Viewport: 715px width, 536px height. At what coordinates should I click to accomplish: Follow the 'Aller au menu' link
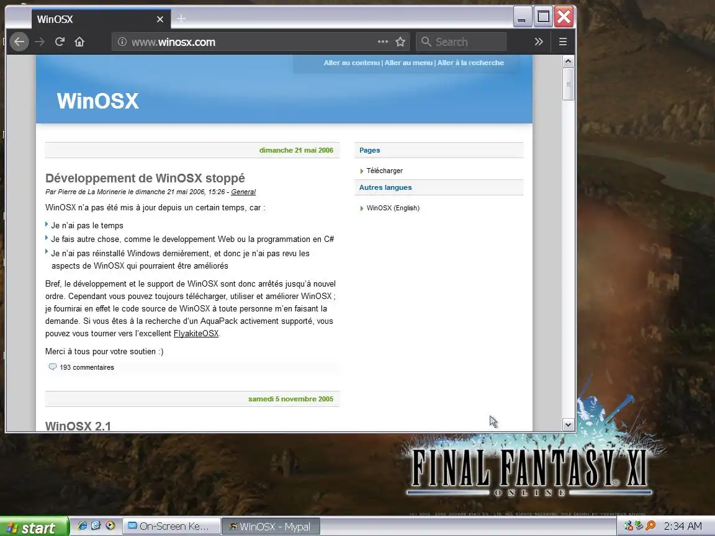pos(408,63)
